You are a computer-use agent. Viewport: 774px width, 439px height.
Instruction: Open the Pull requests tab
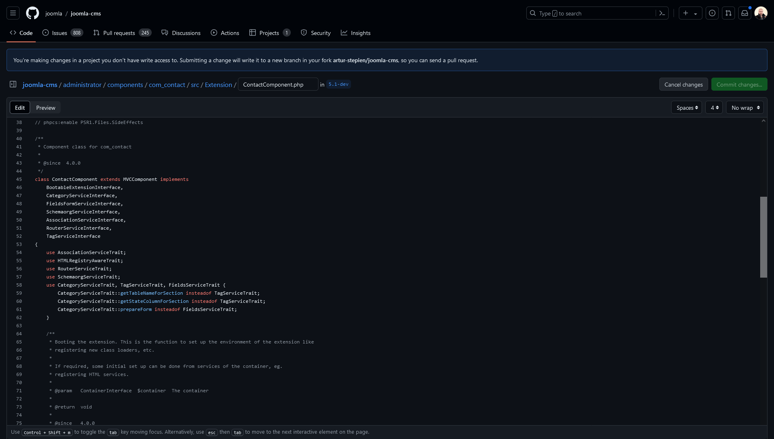coord(122,33)
